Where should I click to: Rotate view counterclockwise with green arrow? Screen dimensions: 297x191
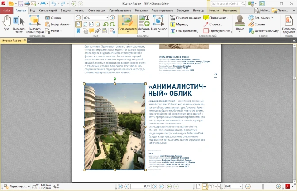tap(106, 24)
